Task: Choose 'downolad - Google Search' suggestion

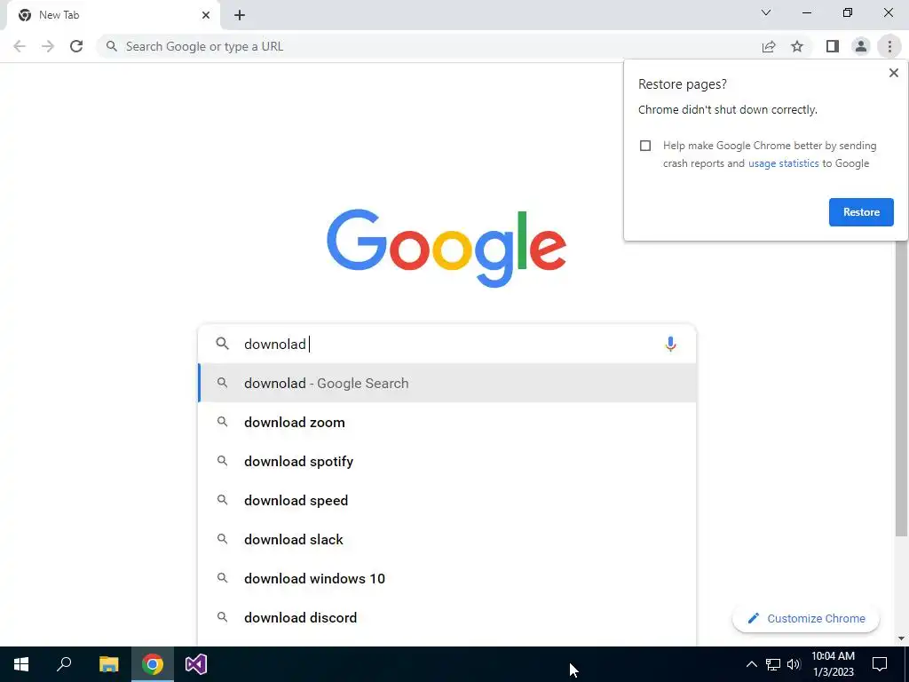Action: pos(447,383)
